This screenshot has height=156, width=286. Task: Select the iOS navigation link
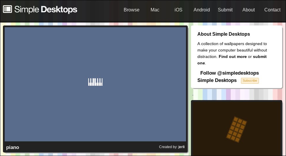pyautogui.click(x=178, y=10)
